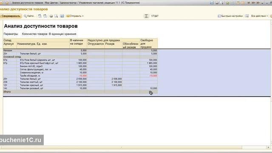The height and width of the screenshot is (153, 272).
Task: Select the Тюльпан красный row
Action: pos(80,85)
